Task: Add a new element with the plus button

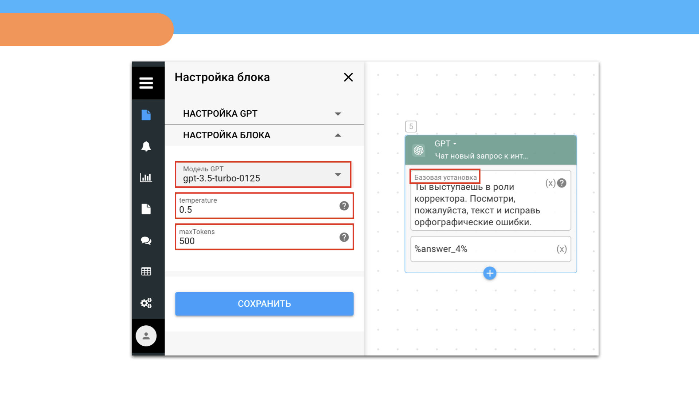Action: coord(490,273)
